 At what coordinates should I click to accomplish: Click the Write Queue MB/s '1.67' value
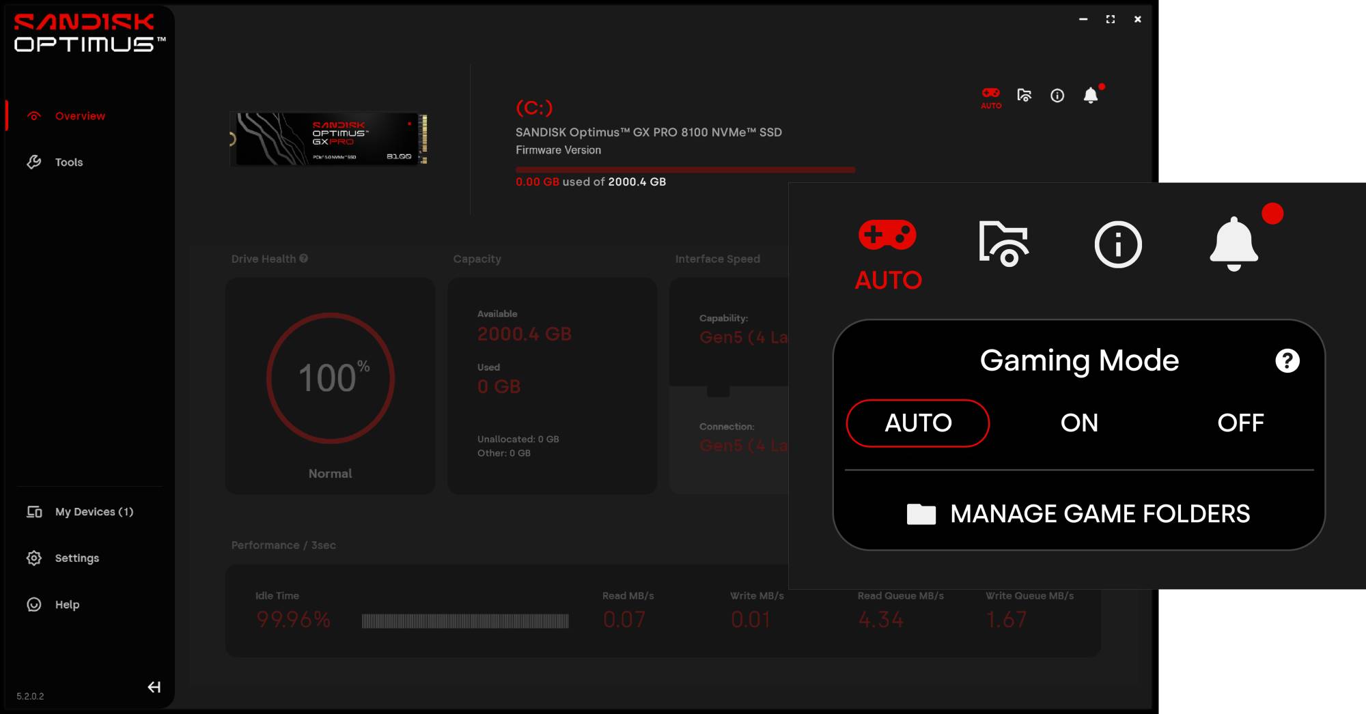pos(1007,620)
